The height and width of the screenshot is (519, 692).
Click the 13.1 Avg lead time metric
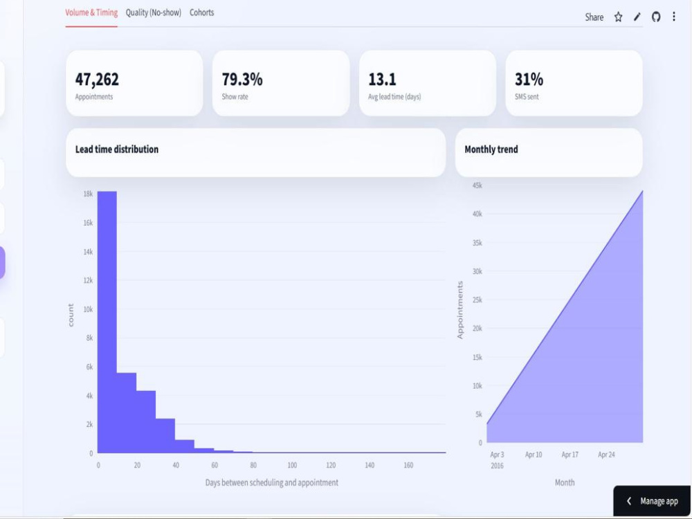(427, 84)
